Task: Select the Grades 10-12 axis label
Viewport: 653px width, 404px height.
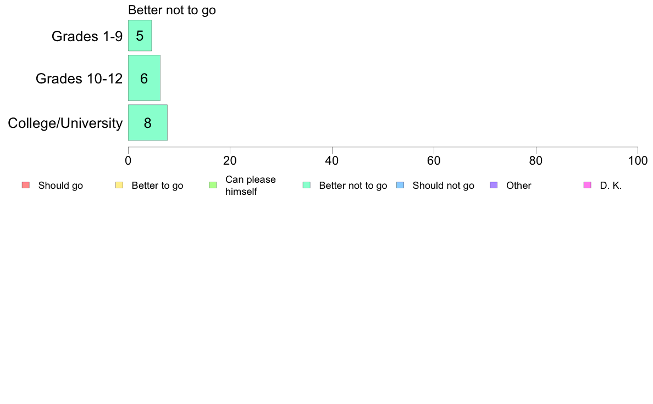Action: tap(79, 78)
